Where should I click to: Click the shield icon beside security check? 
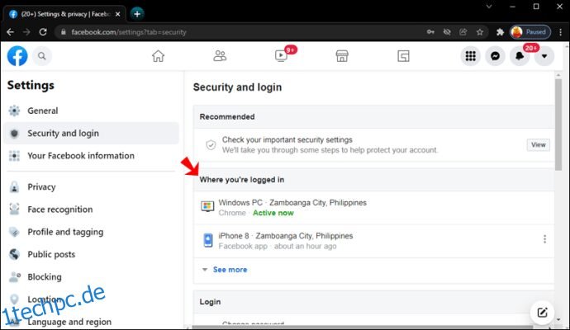(x=211, y=145)
